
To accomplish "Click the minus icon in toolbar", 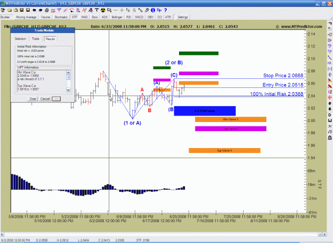I will pos(116,10).
